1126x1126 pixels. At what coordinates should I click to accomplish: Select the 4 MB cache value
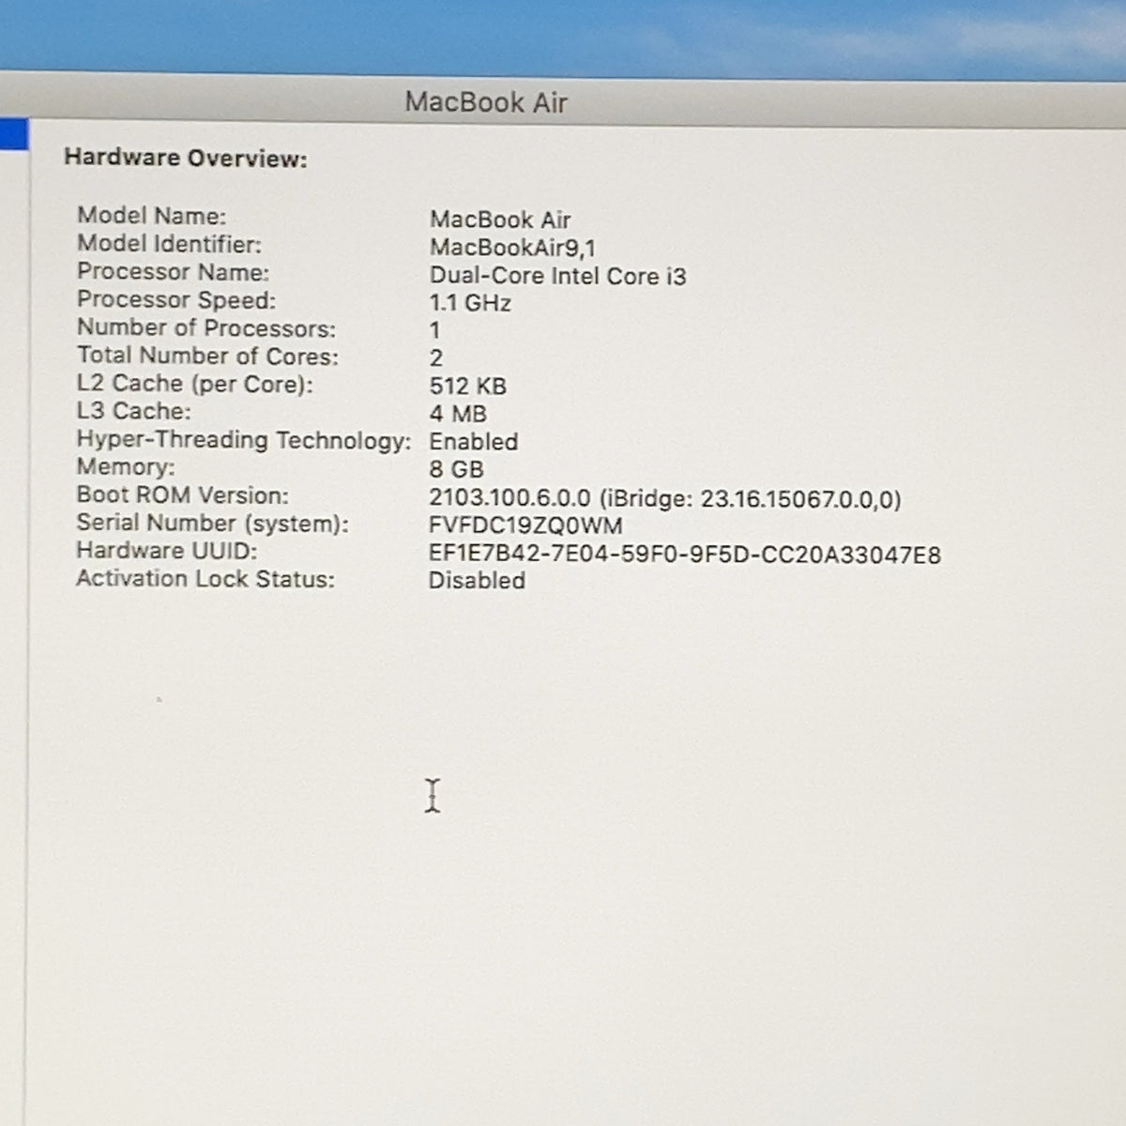coord(458,414)
